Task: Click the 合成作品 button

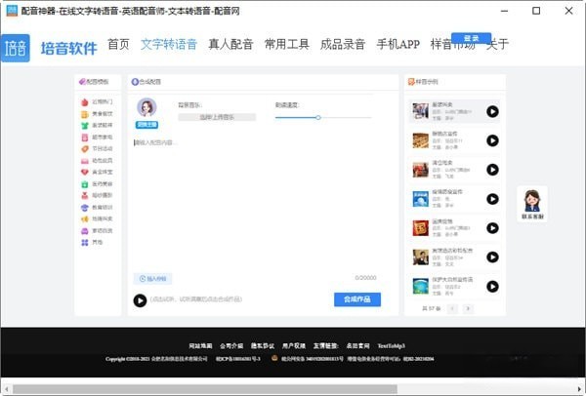Action: [356, 299]
